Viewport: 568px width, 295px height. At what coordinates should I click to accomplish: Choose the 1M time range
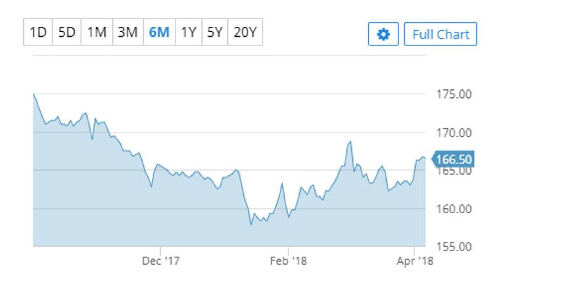pyautogui.click(x=97, y=32)
